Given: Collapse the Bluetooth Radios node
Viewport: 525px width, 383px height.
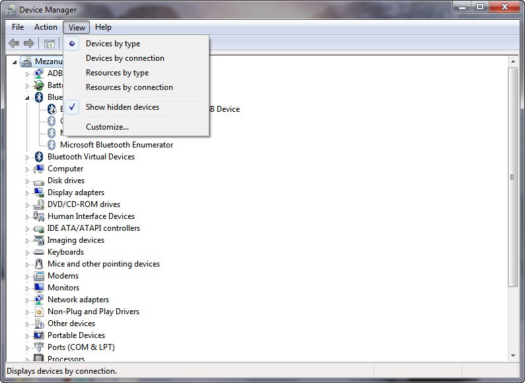Looking at the screenshot, I should [27, 98].
